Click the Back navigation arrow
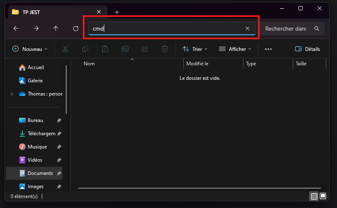Viewport: 337px width, 208px height. [16, 29]
